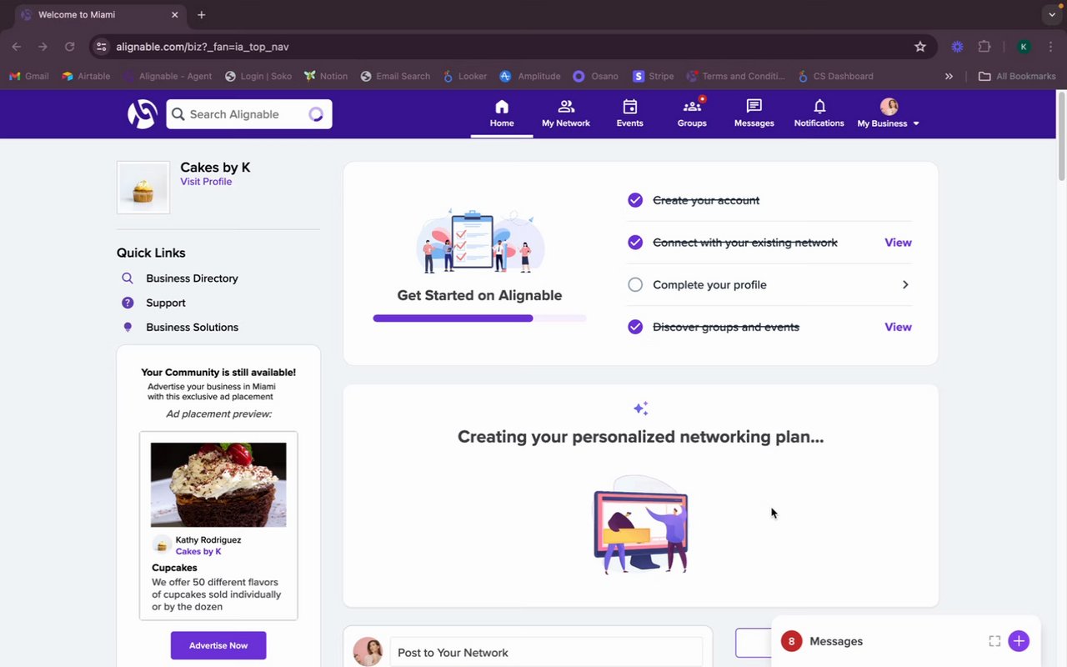Screen dimensions: 1067x667
Task: Open the Notion bookmark
Action: 326,76
